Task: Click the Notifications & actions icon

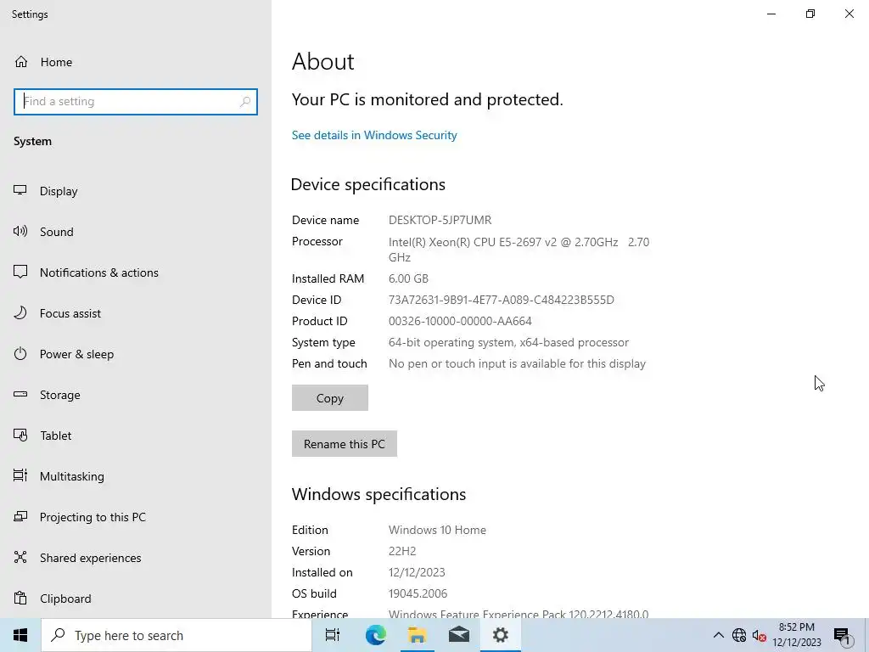Action: coord(20,272)
